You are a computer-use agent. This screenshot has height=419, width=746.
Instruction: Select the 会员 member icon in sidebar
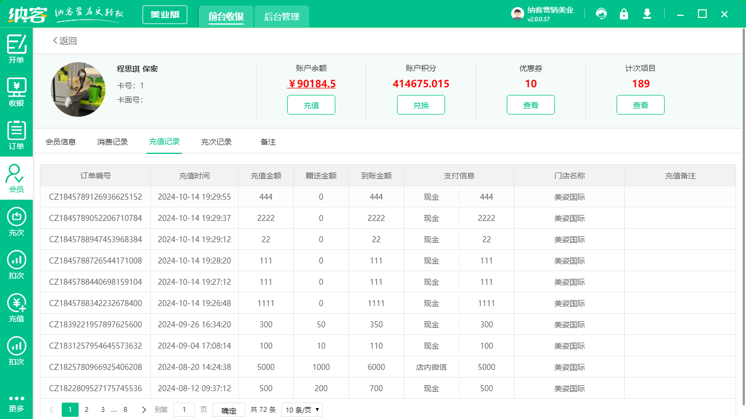click(16, 176)
